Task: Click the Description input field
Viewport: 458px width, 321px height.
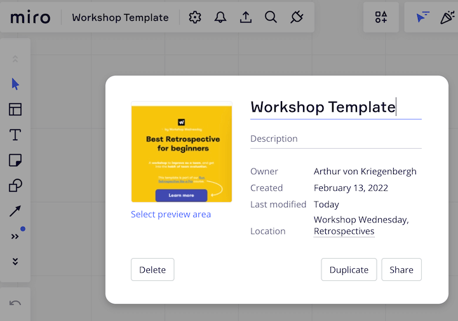Action: point(335,139)
